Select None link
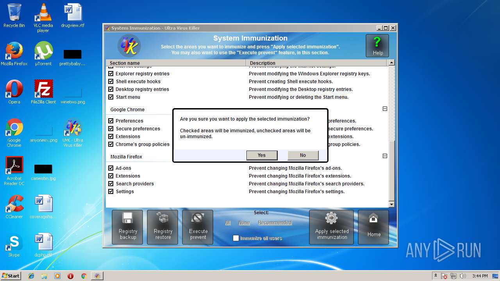Screen dimensions: 500x281 (245, 222)
